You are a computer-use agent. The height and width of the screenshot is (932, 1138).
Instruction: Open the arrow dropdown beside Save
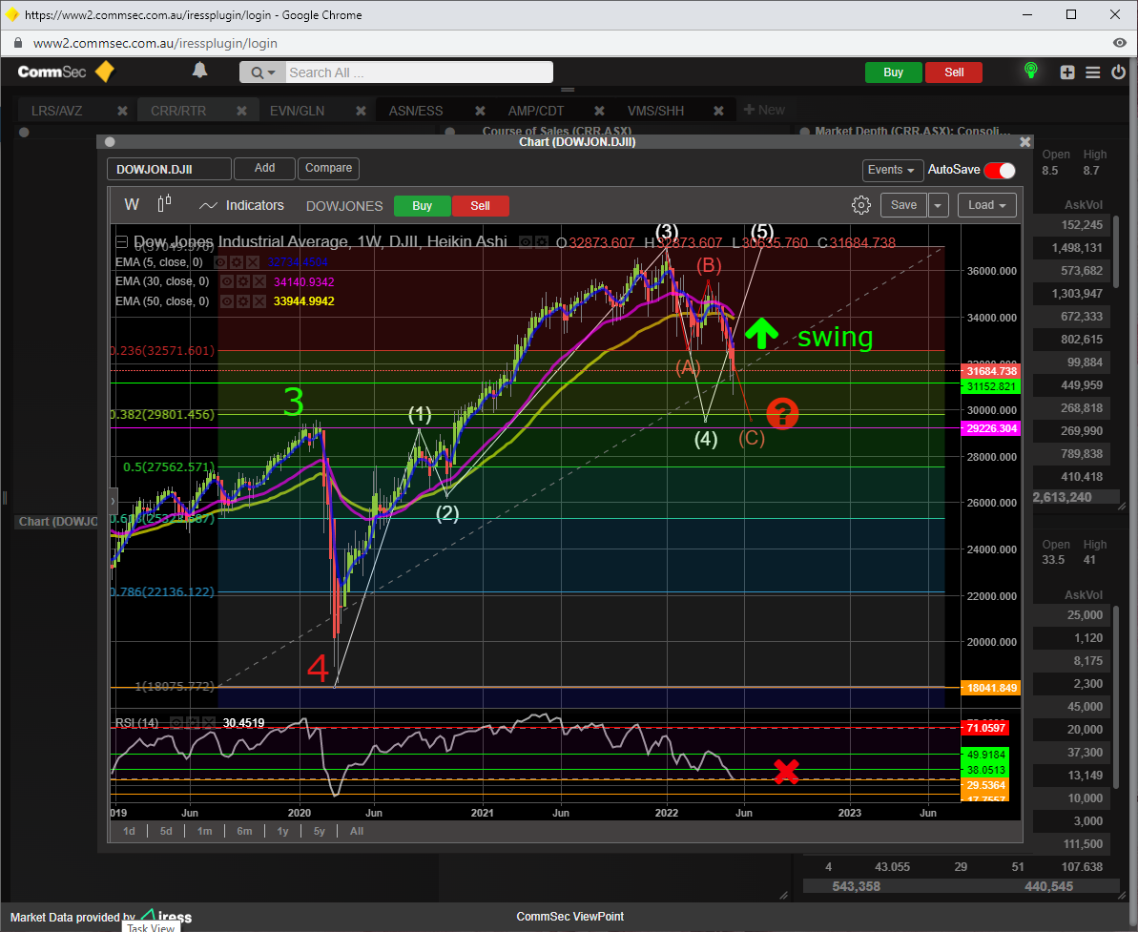(939, 205)
